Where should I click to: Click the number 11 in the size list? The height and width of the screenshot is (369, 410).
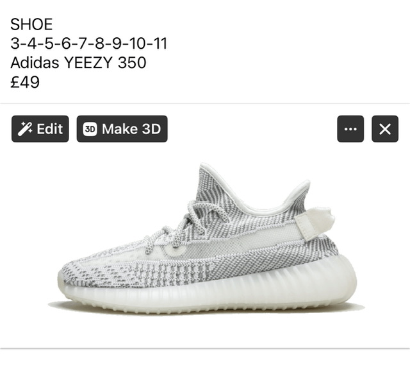click(x=160, y=43)
